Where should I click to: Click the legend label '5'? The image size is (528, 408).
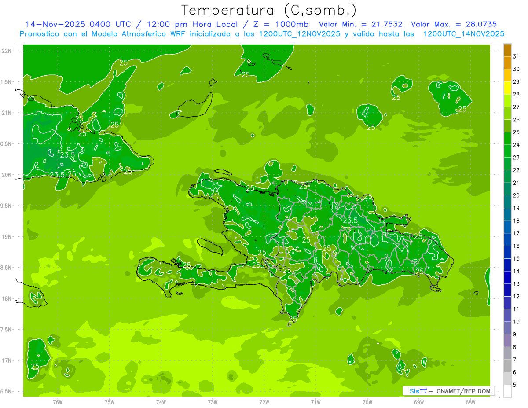515,385
